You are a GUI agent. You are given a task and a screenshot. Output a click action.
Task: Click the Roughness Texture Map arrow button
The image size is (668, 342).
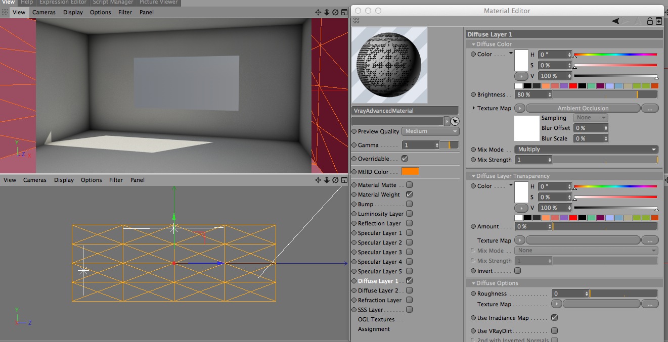pyautogui.click(x=556, y=304)
